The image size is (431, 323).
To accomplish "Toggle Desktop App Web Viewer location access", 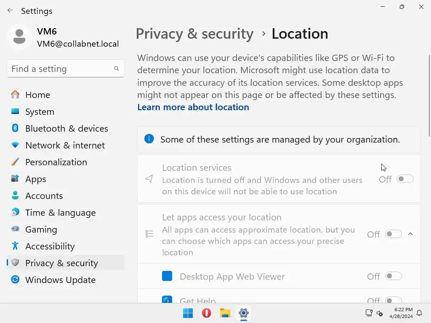I will (x=394, y=276).
